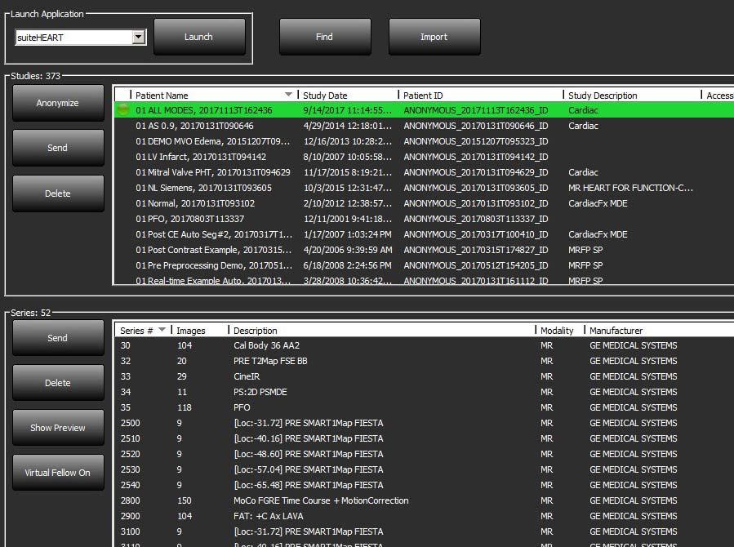This screenshot has width=734, height=547.
Task: Select series 35 PFO
Action: coord(424,407)
